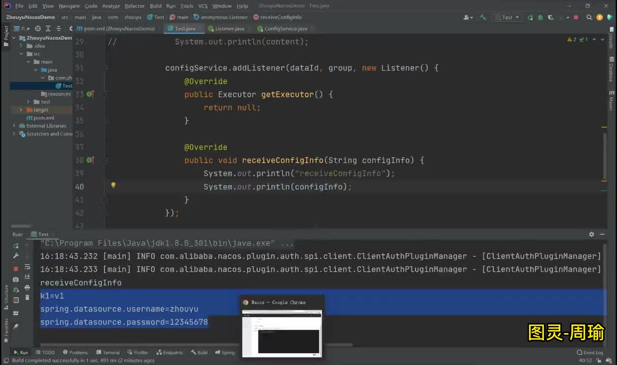Click the user account icon in toolbar
The width and height of the screenshot is (617, 365).
pos(467,17)
